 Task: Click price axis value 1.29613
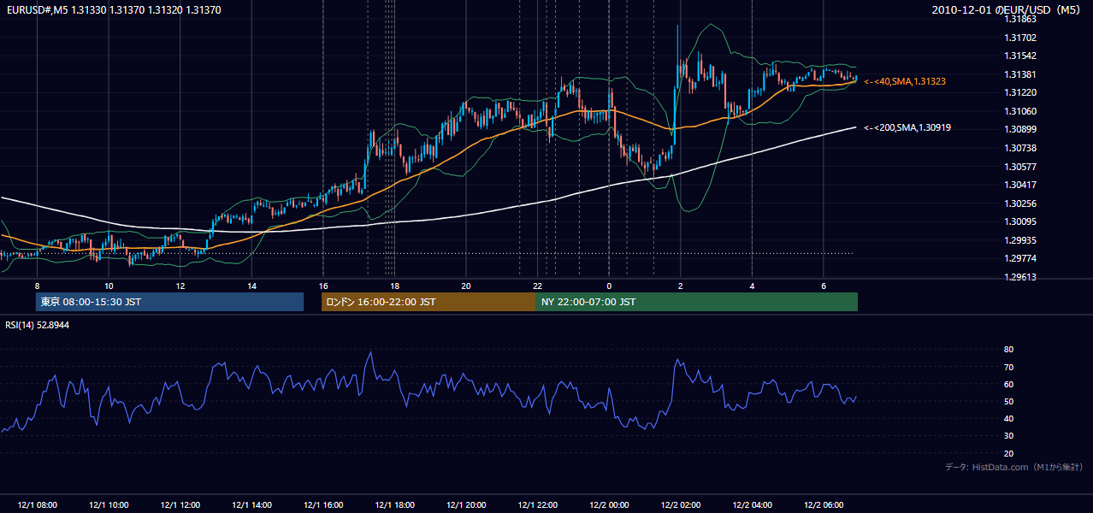[1020, 277]
